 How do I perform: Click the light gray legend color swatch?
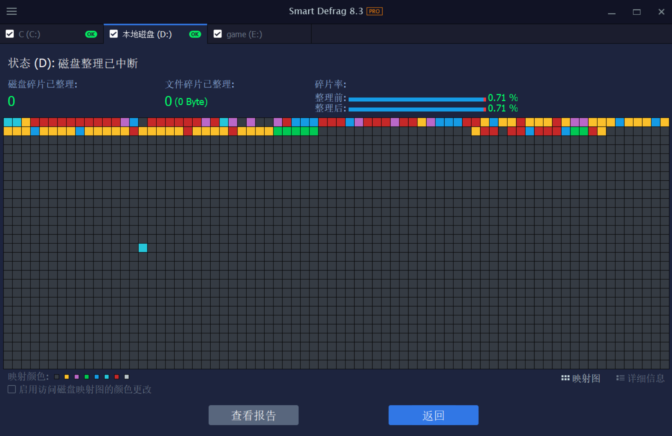pyautogui.click(x=127, y=377)
